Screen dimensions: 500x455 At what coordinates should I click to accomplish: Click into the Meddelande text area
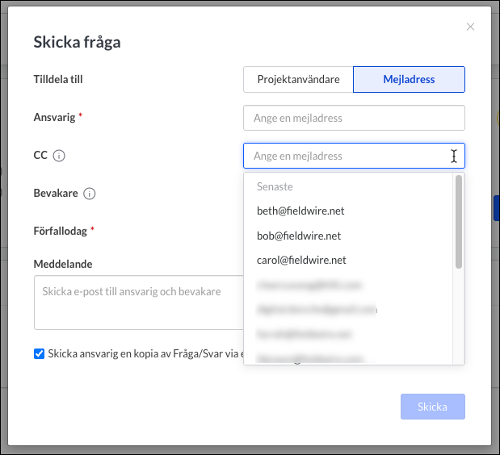[x=139, y=303]
